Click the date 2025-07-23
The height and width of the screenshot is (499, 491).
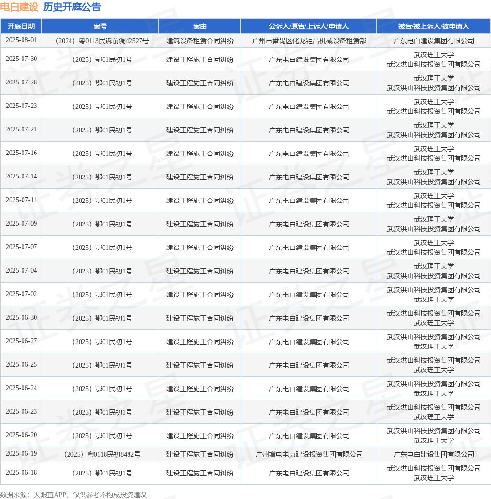tap(21, 106)
